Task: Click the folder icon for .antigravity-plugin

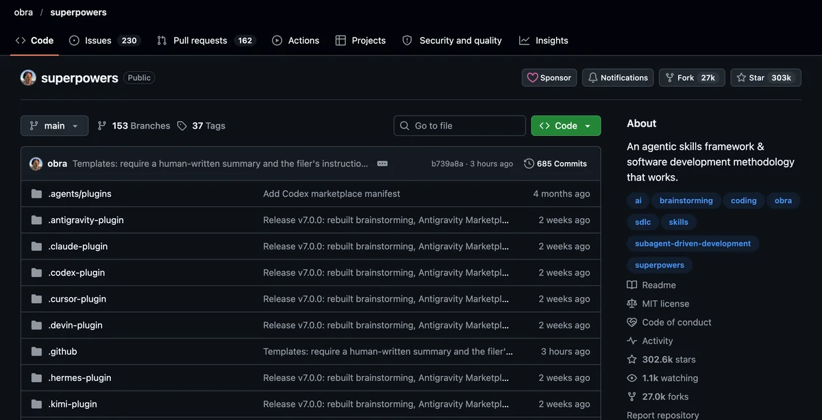Action: click(x=36, y=220)
